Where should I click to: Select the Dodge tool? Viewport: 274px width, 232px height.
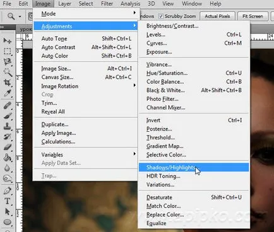[x=8, y=178]
